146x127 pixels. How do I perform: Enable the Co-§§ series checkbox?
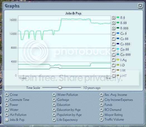(113, 49)
